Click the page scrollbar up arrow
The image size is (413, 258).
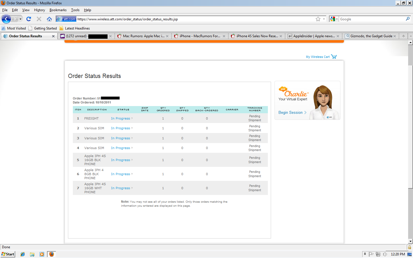tap(410, 42)
